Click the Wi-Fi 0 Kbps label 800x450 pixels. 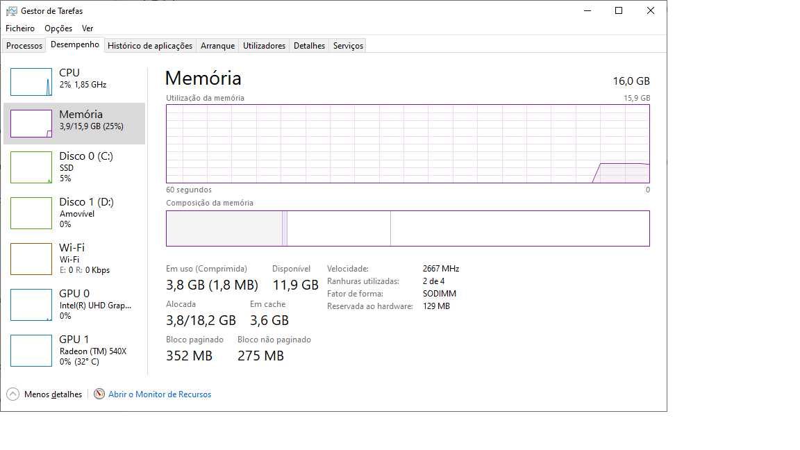[x=85, y=270]
